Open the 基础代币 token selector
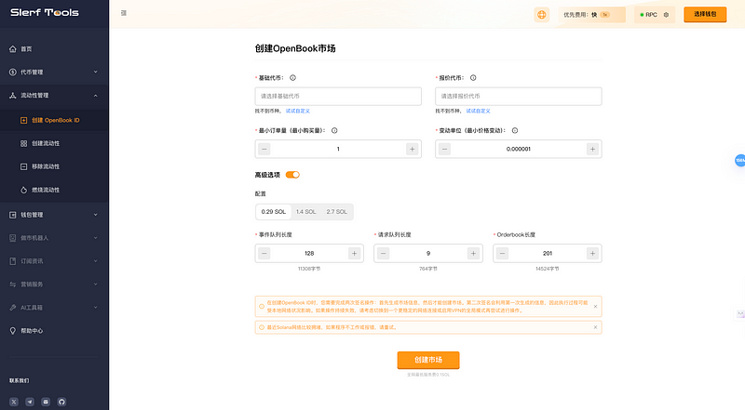 point(338,97)
